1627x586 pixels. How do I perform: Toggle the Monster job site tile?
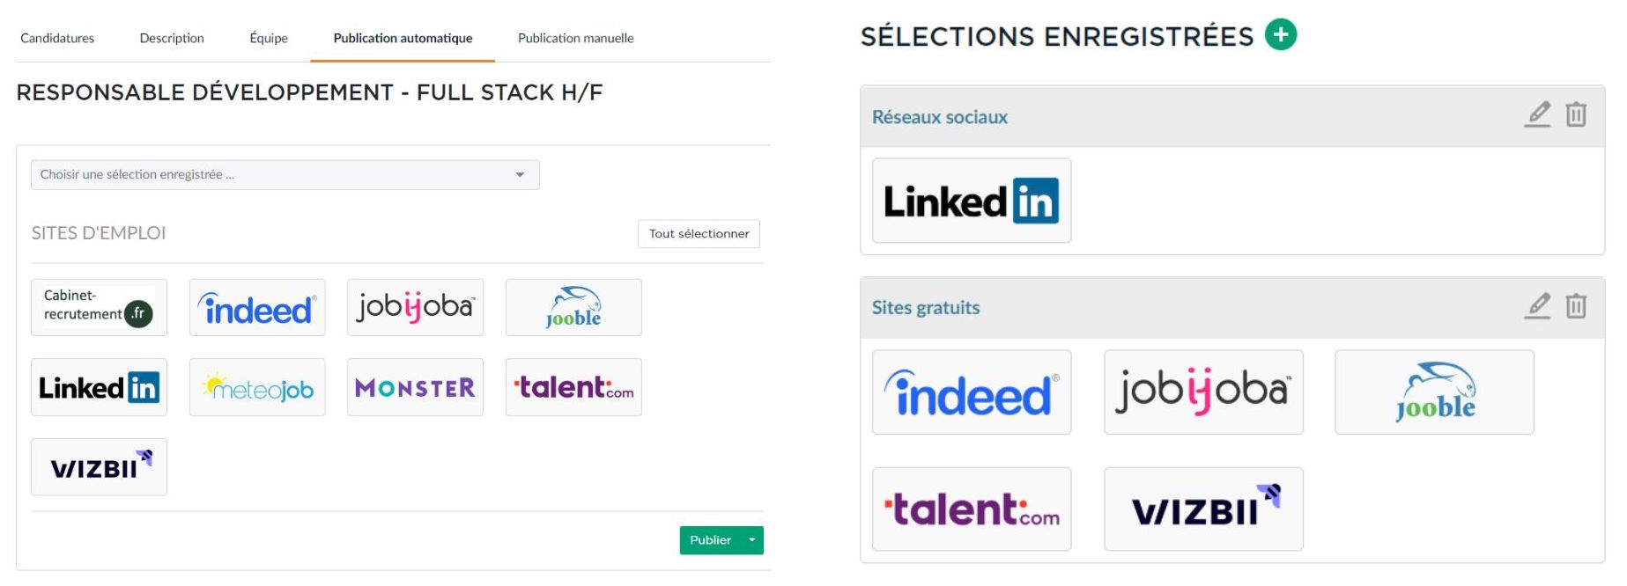pos(415,387)
